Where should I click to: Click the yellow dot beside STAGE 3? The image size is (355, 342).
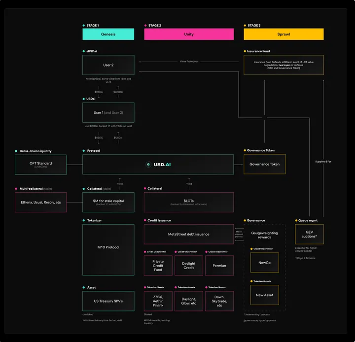[245, 25]
